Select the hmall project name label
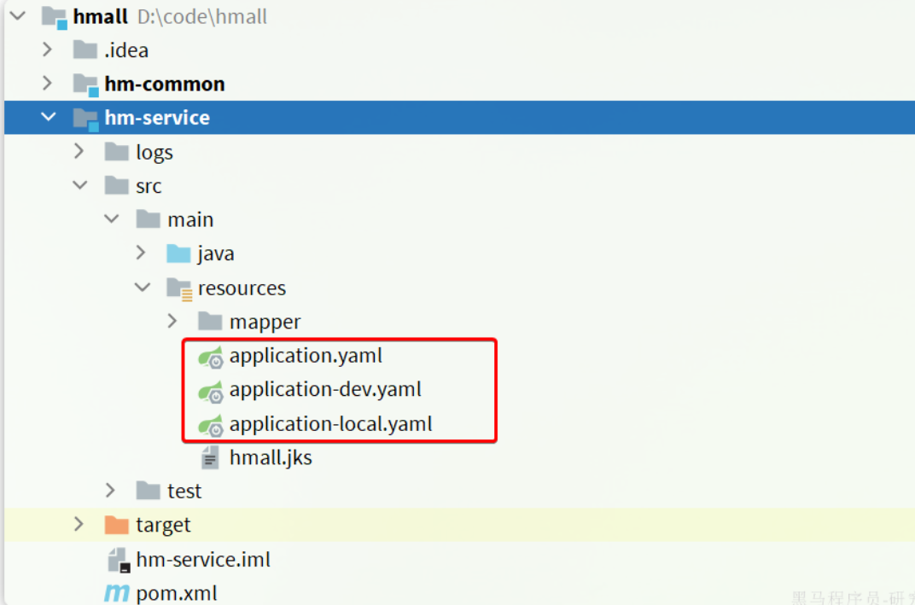Screen dimensions: 915x605 point(101,16)
